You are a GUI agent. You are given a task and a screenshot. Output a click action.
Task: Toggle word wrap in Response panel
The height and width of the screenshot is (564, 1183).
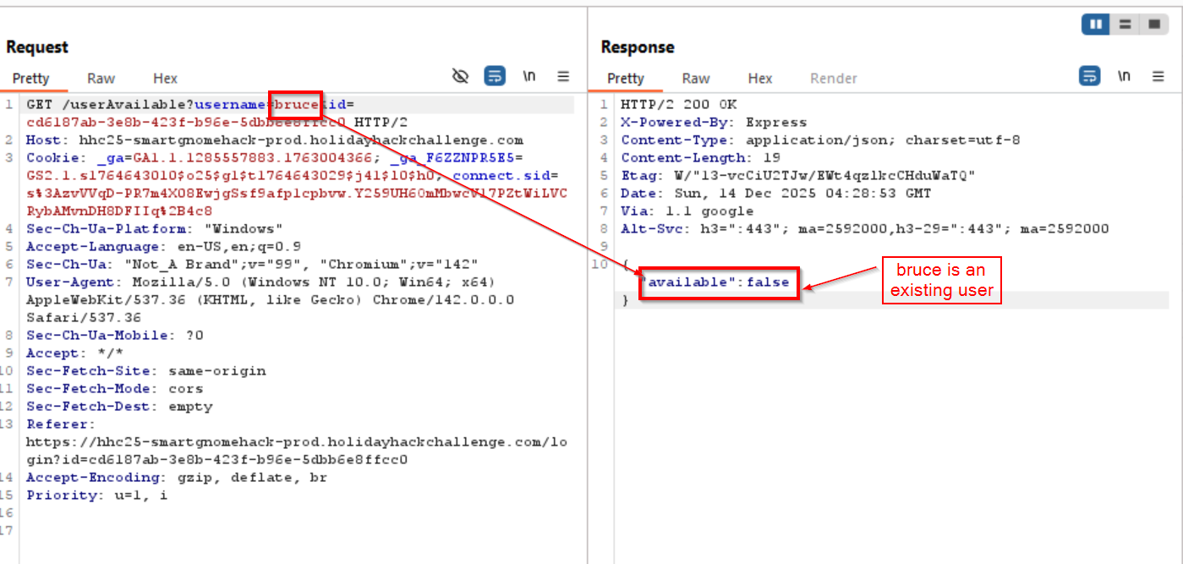point(1089,77)
